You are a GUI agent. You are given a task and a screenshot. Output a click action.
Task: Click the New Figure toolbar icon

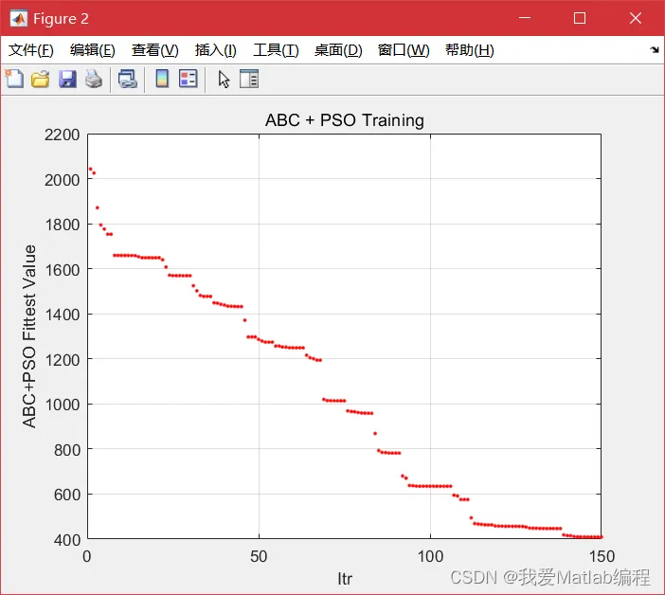coord(14,79)
